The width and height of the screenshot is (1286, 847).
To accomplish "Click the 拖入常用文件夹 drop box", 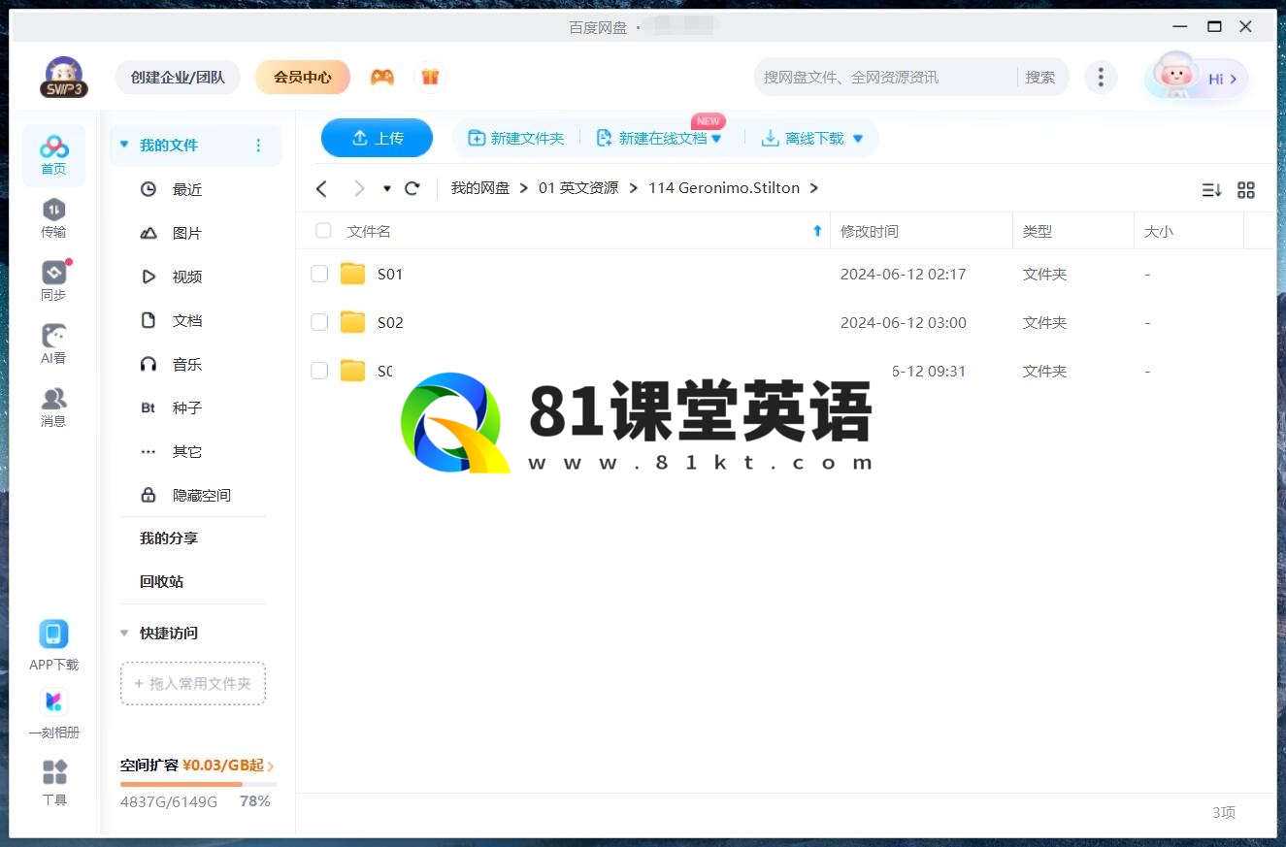I will pyautogui.click(x=193, y=684).
